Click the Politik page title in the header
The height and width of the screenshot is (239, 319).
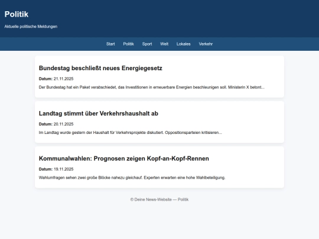point(17,14)
